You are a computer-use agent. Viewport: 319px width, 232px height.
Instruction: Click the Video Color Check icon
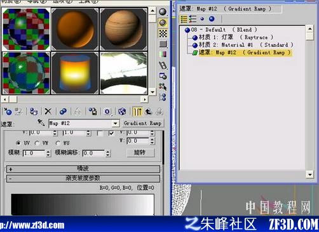click(163, 55)
